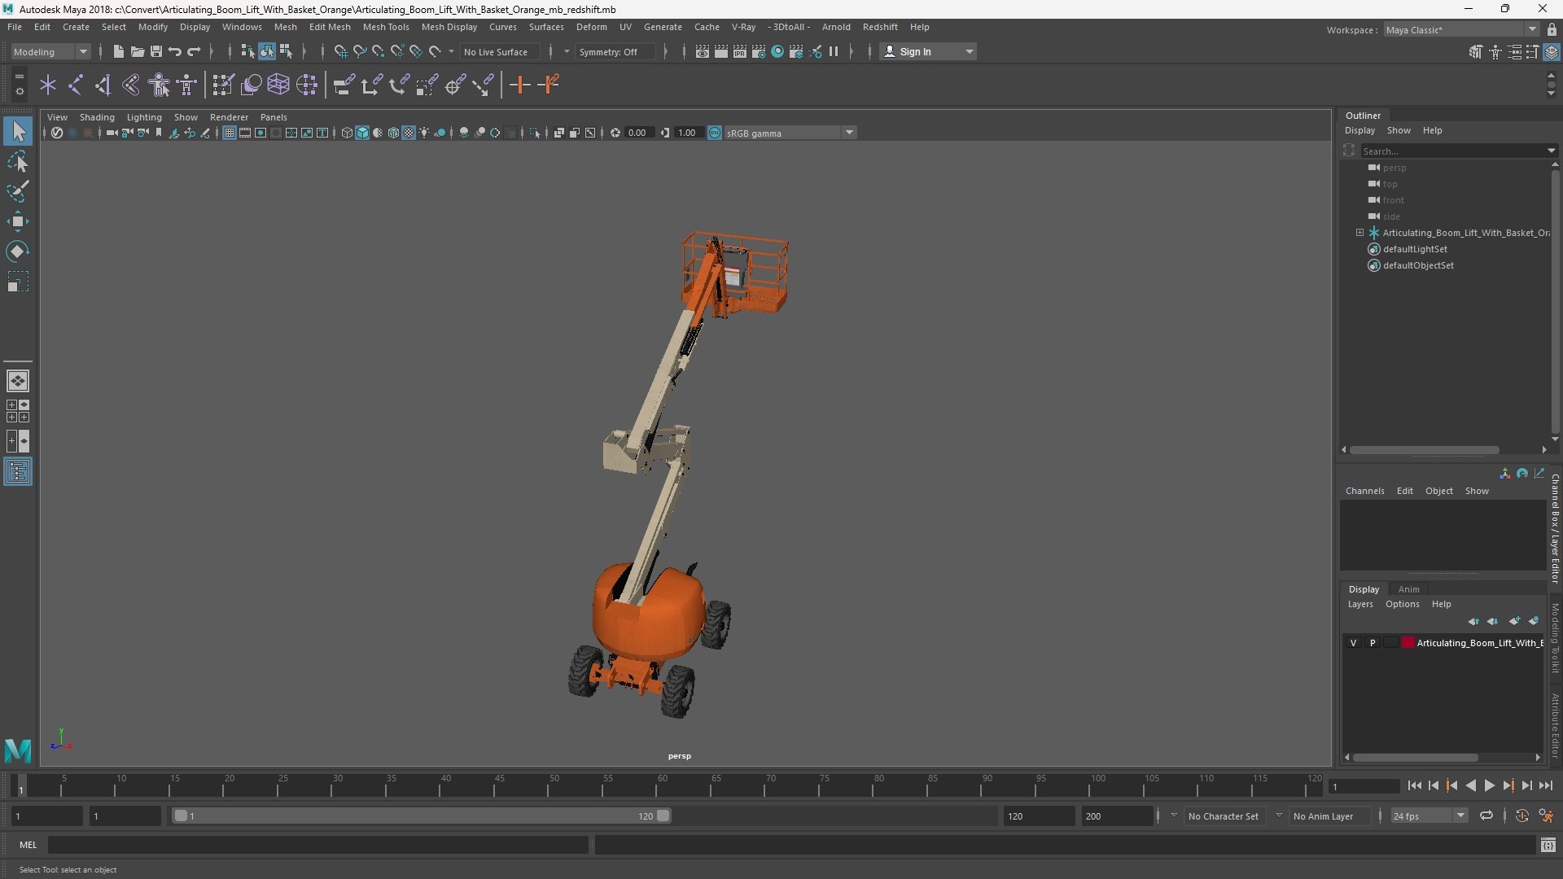This screenshot has height=879, width=1563.
Task: Click the No Character Set button
Action: (1224, 816)
